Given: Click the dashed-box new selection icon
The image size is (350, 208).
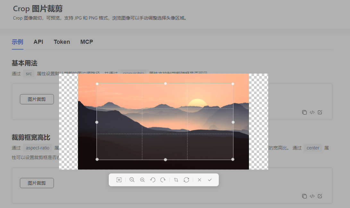Looking at the screenshot, I should (119, 180).
